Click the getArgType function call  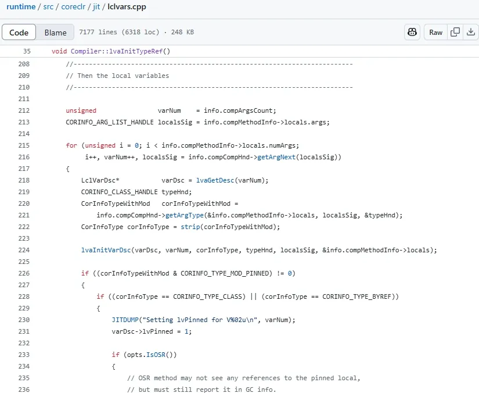click(x=185, y=215)
